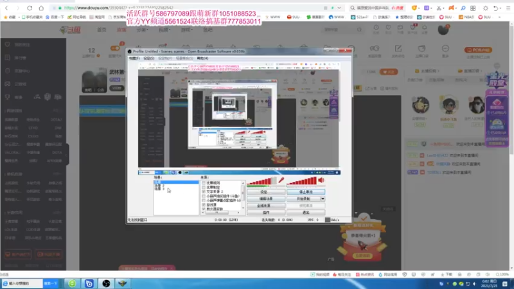The width and height of the screenshot is (514, 289).
Task: Select 场景 2 in OBS scene list
Action: (x=159, y=186)
